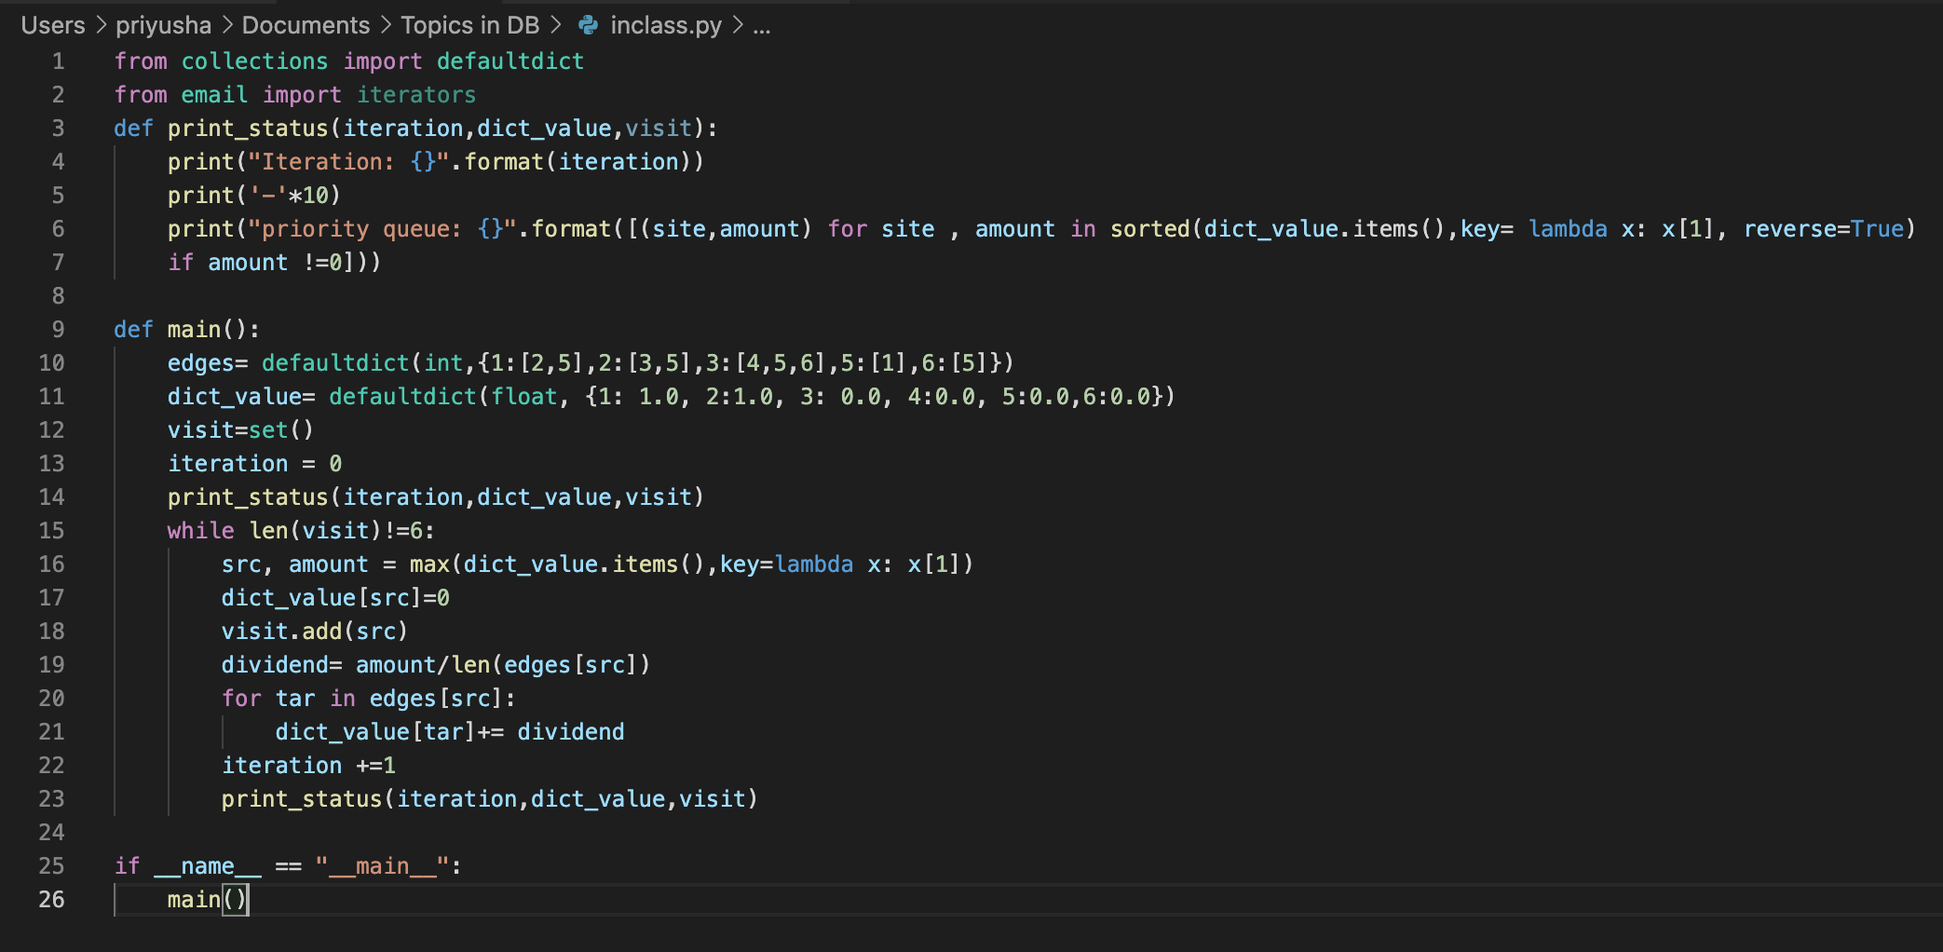Click line number 9 in the gutter

coord(58,330)
